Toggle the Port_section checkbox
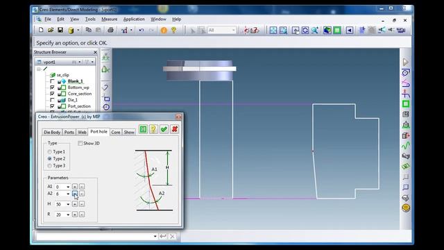This screenshot has width=444, height=250. point(52,106)
